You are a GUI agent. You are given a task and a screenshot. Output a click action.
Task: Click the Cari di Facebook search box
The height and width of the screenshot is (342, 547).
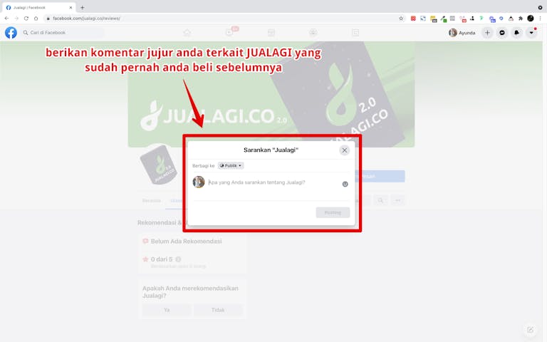(63, 33)
